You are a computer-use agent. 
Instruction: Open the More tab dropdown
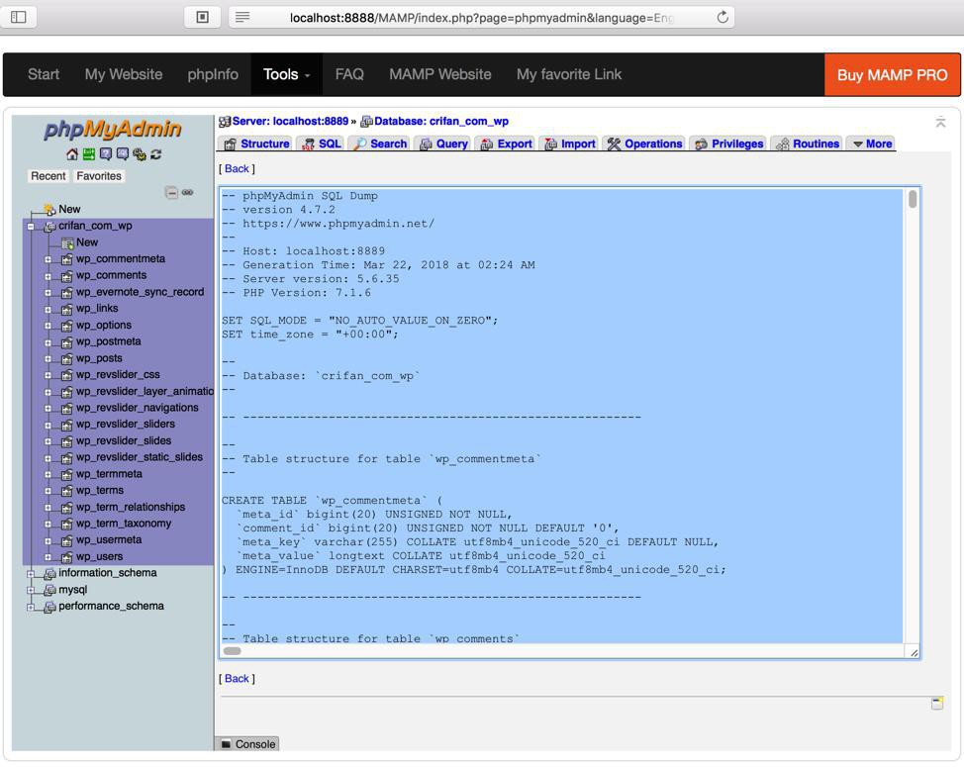point(872,144)
